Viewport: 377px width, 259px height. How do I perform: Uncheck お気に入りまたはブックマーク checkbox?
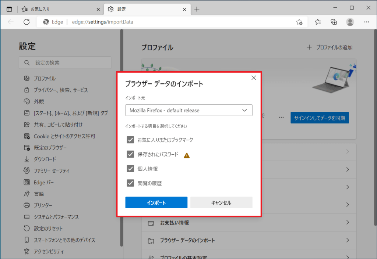pos(130,140)
